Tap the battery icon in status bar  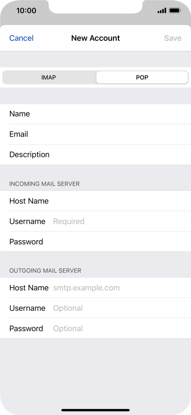tap(175, 10)
